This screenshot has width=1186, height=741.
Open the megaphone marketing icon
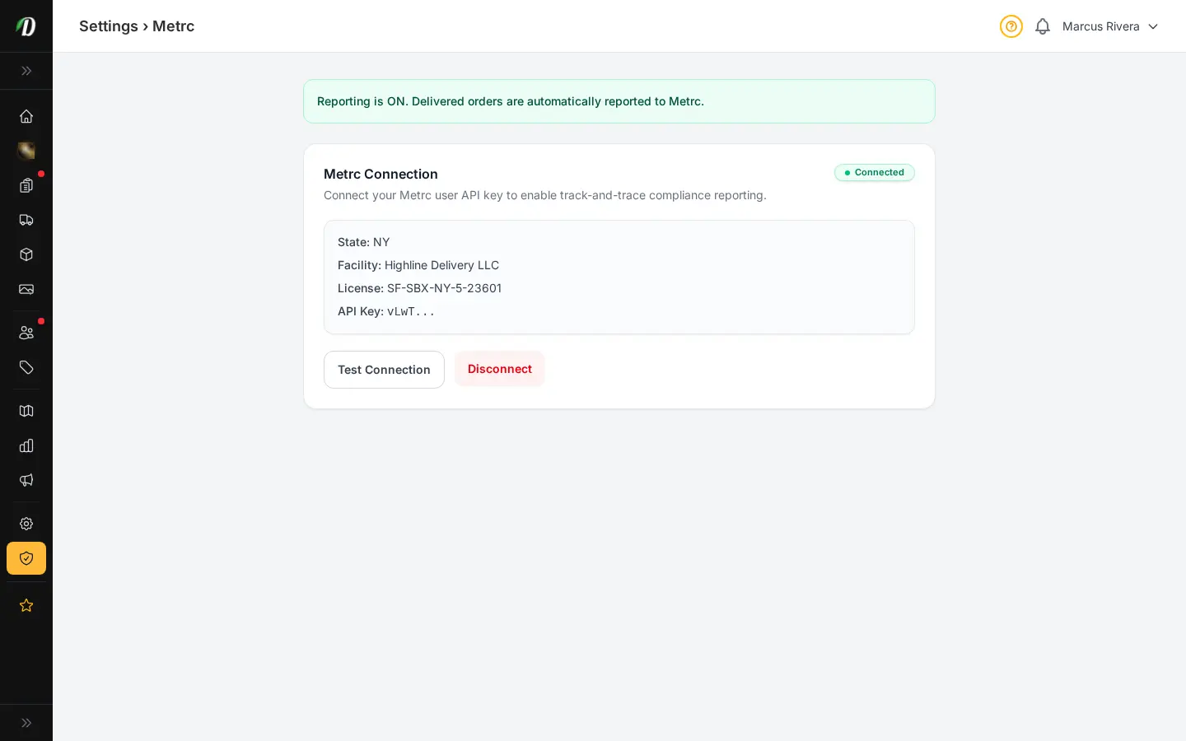pyautogui.click(x=26, y=480)
